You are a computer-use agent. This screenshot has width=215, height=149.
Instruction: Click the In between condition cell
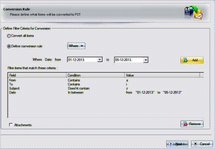76,93
